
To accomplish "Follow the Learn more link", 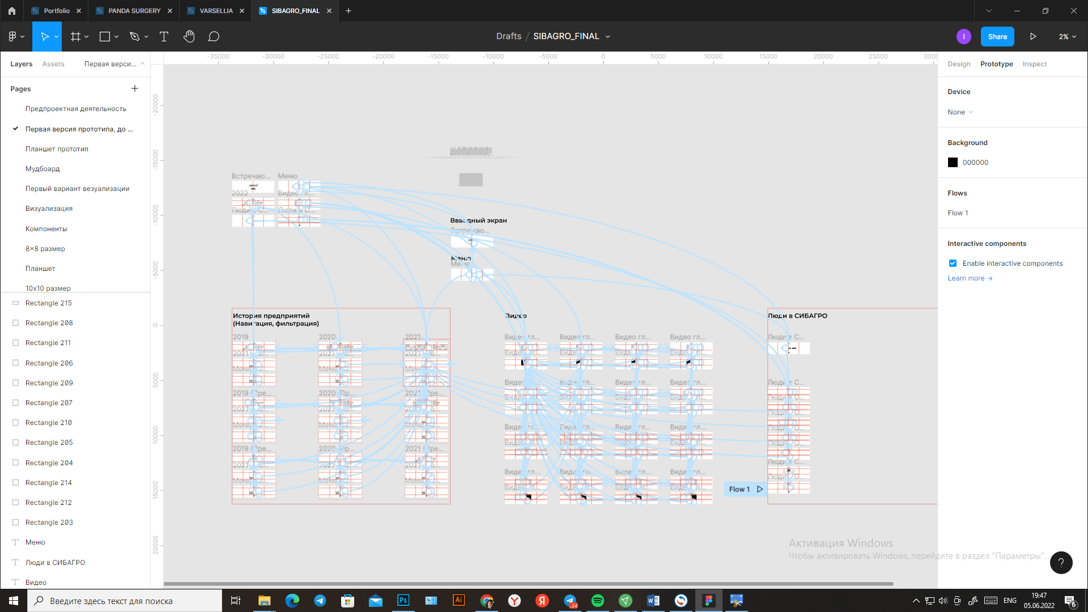I will coord(970,278).
